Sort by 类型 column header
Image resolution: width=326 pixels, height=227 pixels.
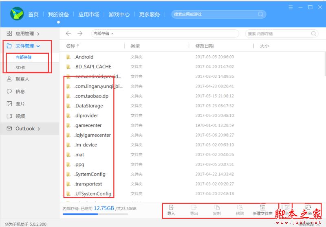[135, 46]
